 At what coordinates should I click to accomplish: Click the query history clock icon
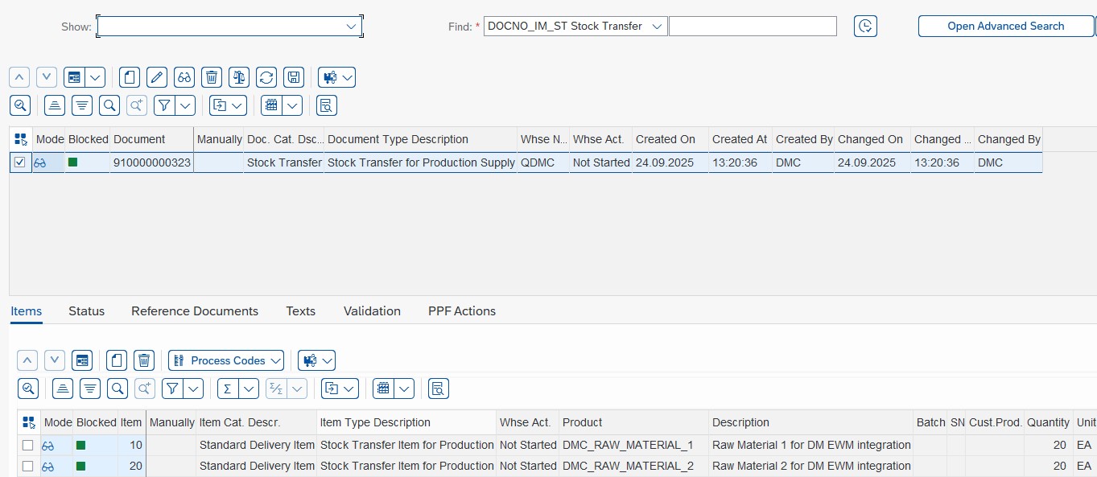865,26
